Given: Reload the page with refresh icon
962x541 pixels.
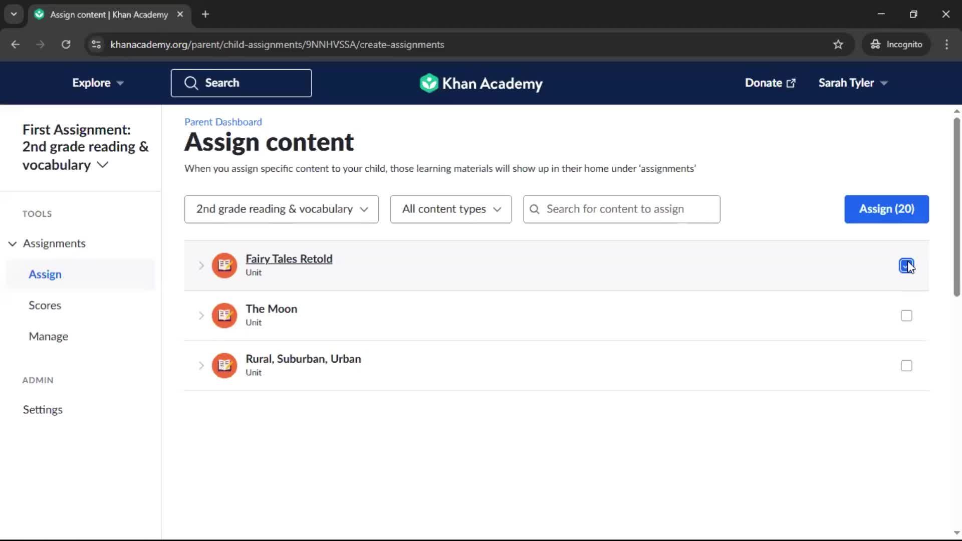Looking at the screenshot, I should click(x=66, y=45).
